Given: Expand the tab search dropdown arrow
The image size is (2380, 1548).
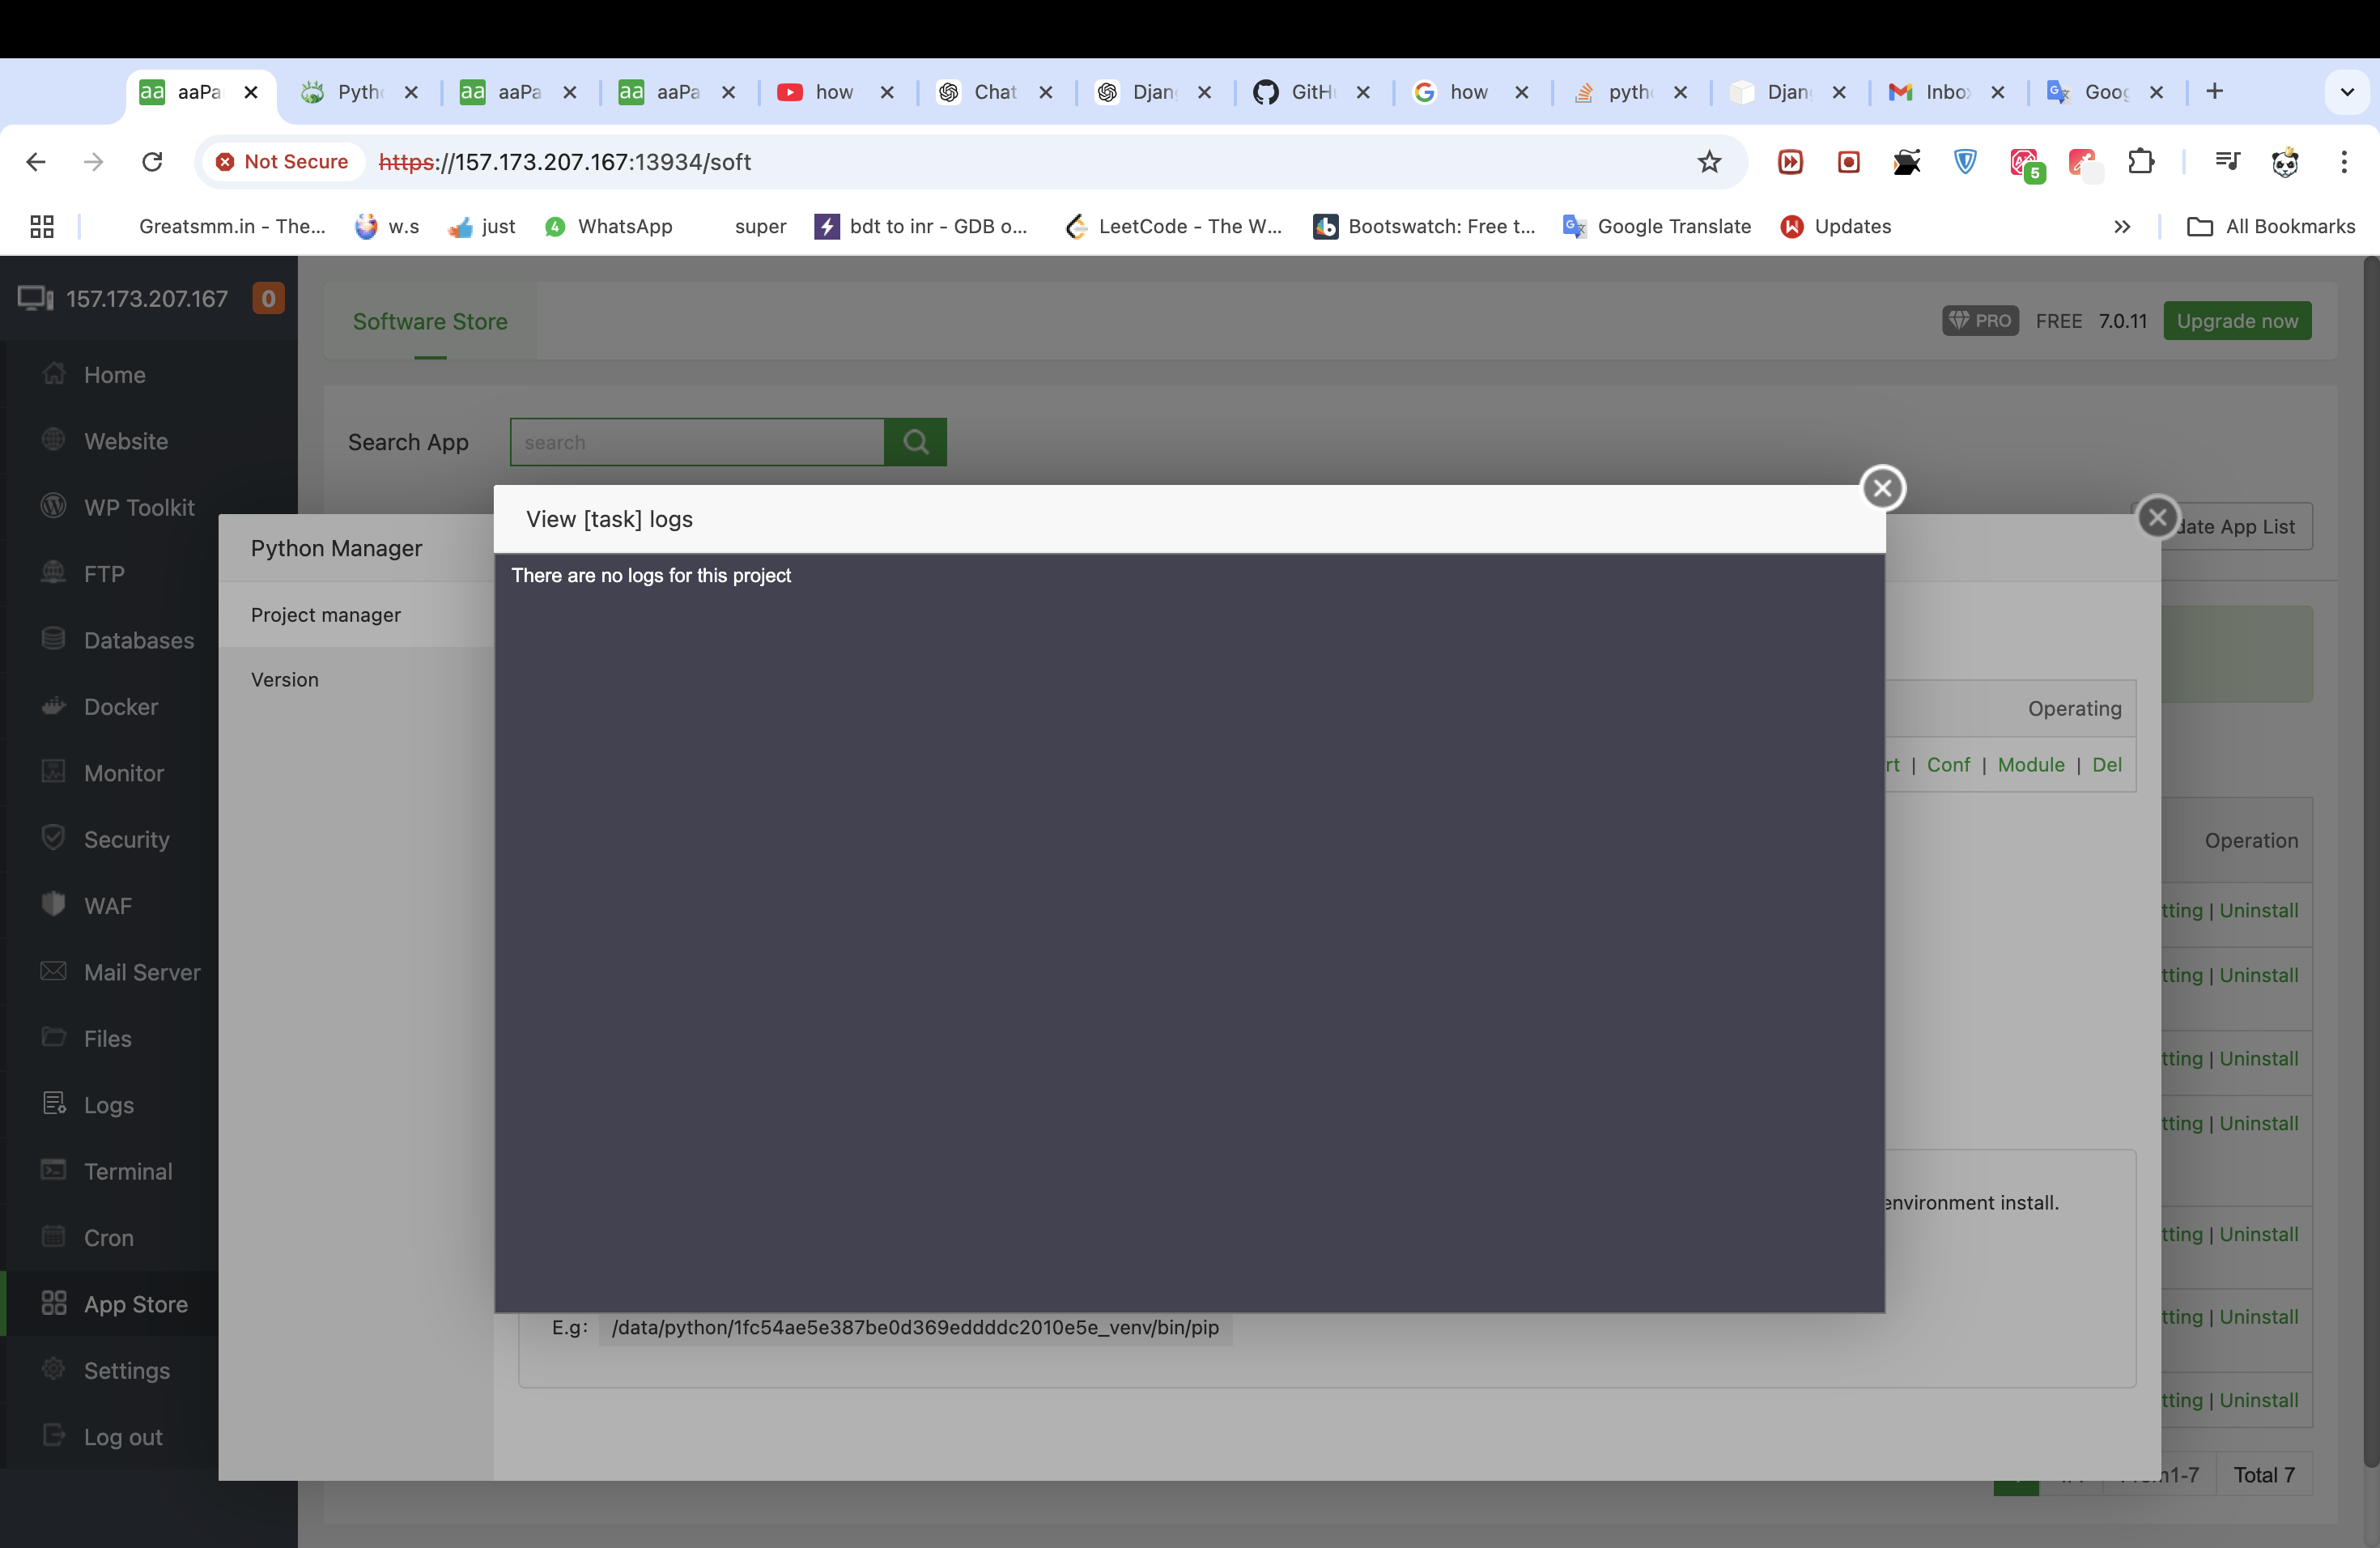Looking at the screenshot, I should click(2346, 92).
